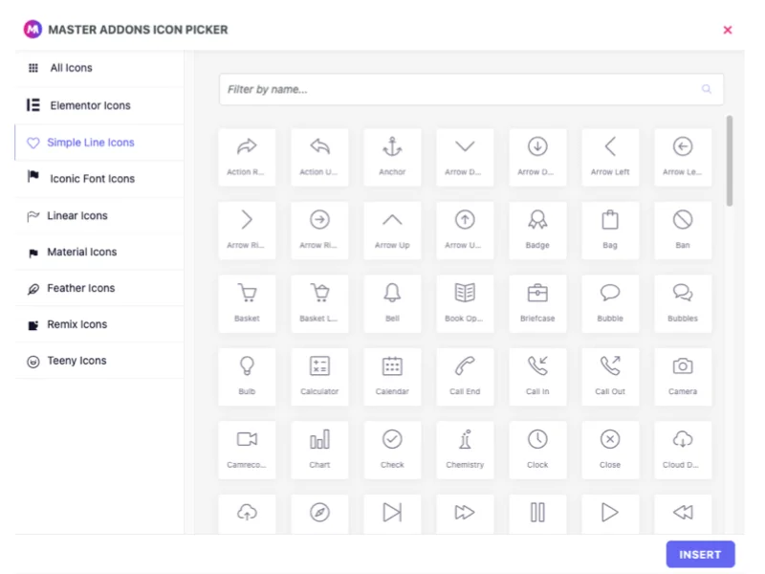Screen dimensions: 765x574
Task: Switch to Teeny Icons
Action: coord(99,361)
